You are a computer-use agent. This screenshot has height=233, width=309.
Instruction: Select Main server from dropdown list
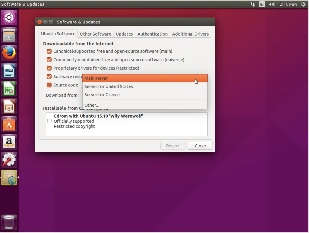145,78
